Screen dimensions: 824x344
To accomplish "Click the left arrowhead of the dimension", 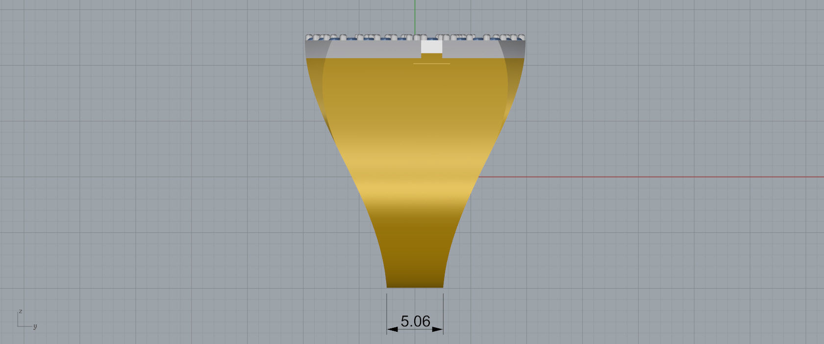I will 392,329.
